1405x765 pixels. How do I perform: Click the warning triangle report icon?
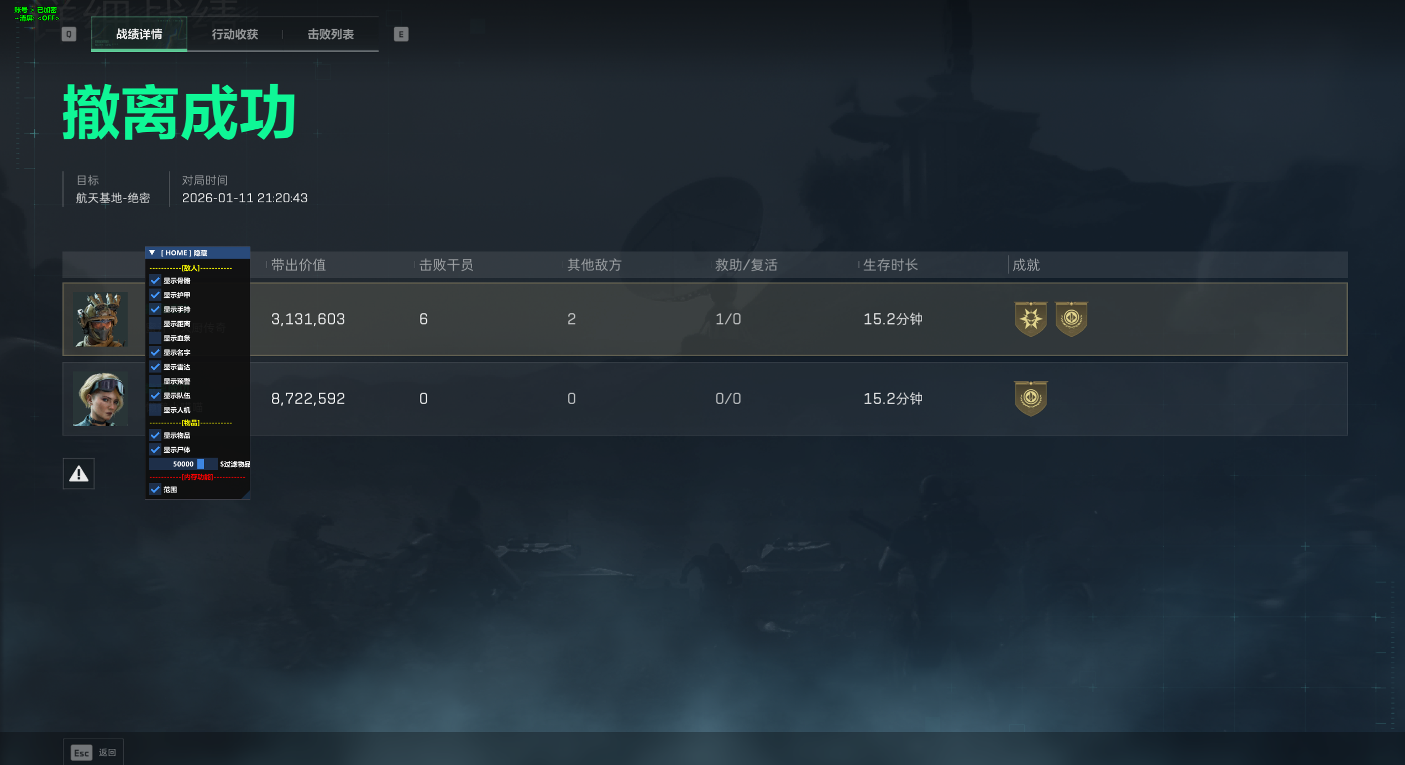[x=78, y=474]
